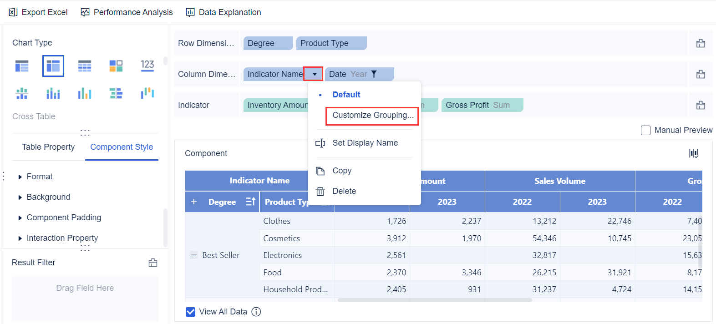
Task: Click the info icon beside View All Data
Action: point(256,312)
